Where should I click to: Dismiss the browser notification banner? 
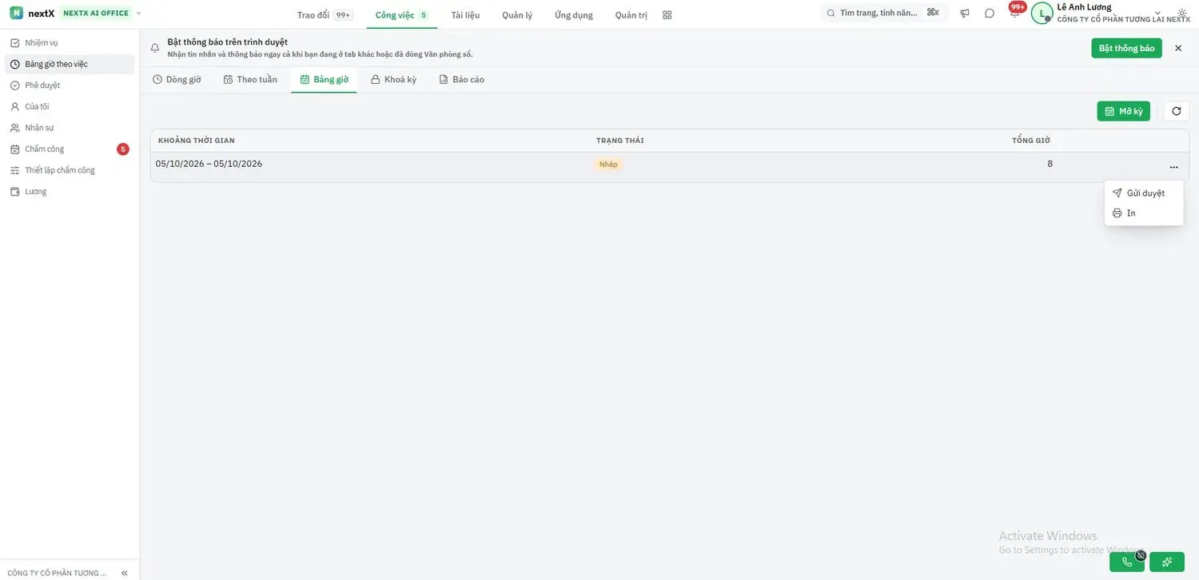point(1178,48)
